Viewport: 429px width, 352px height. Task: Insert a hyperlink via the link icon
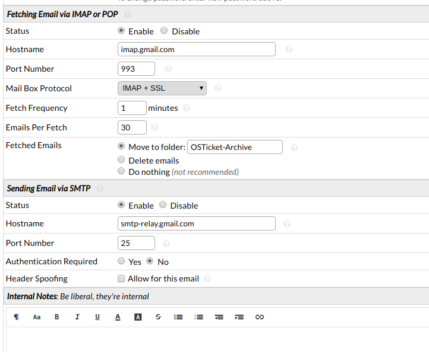point(259,317)
